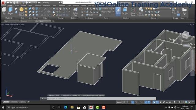This screenshot has height=110, width=196.
Task: Activate the Extrude tool
Action: click(x=10, y=11)
